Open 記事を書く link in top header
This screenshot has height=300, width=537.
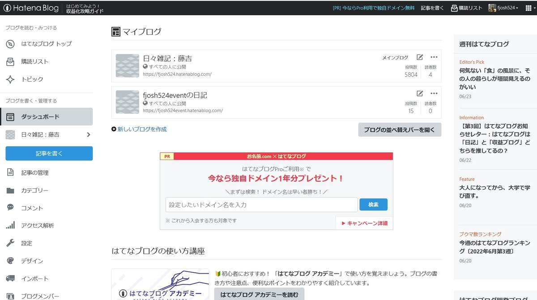433,8
